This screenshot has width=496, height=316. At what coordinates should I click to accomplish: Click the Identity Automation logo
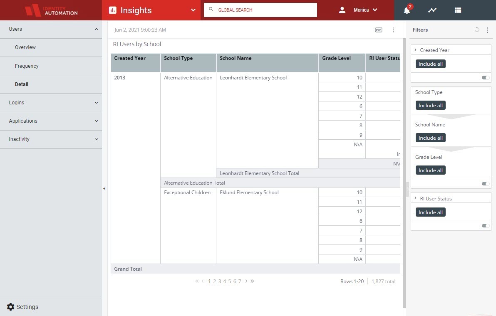pyautogui.click(x=51, y=10)
